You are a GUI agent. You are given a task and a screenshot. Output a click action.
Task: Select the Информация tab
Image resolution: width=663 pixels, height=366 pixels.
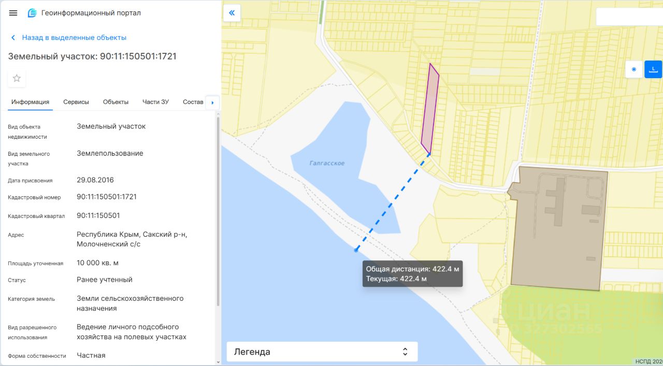30,102
